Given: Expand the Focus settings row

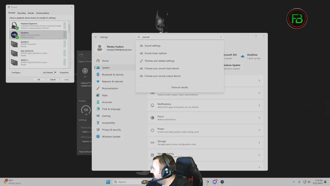Looking at the screenshot, I should pyautogui.click(x=205, y=118).
